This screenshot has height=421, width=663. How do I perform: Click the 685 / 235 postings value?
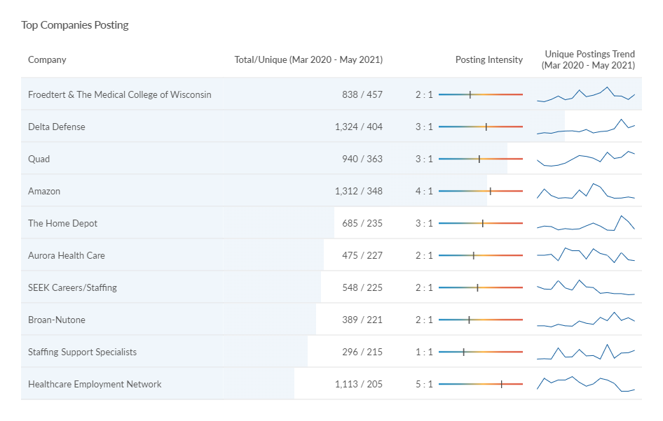(x=362, y=223)
